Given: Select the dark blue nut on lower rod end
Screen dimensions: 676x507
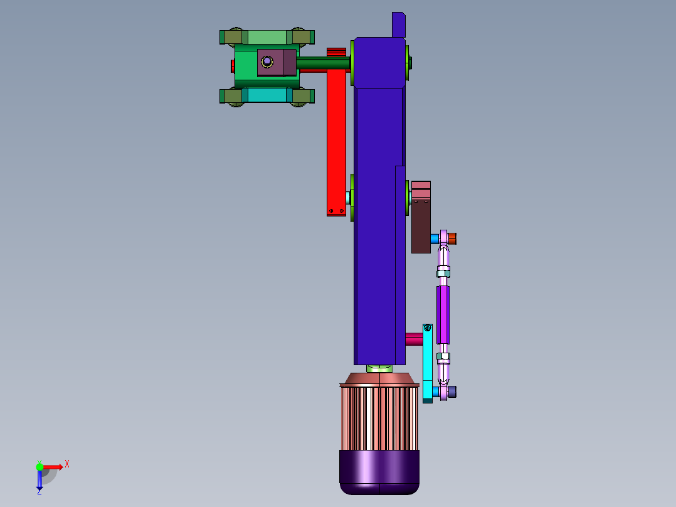Looking at the screenshot, I should point(452,392).
